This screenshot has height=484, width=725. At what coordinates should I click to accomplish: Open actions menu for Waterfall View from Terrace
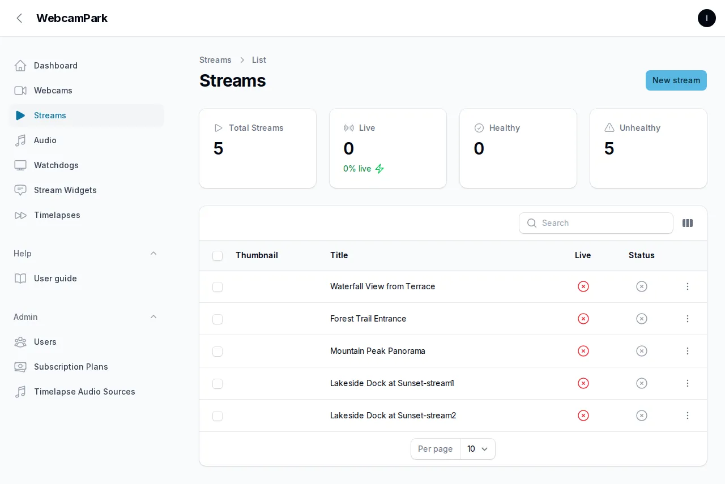[x=688, y=286]
